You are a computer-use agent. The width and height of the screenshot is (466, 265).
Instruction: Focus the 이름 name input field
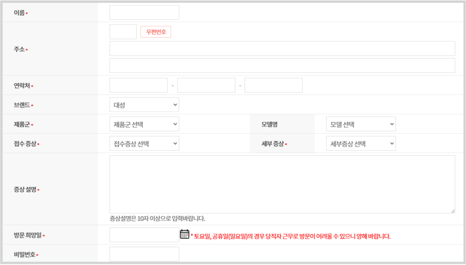(x=144, y=12)
